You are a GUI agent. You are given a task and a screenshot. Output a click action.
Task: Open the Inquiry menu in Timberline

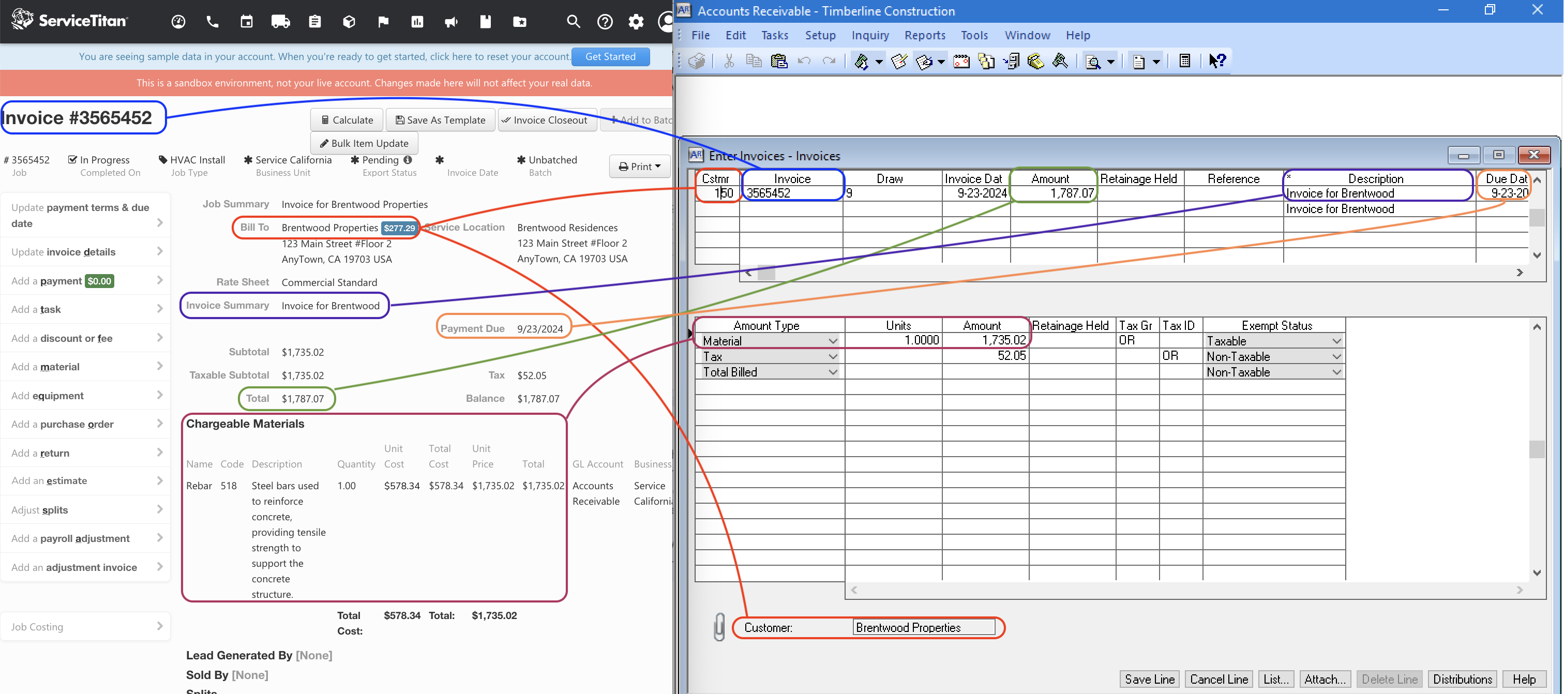[869, 35]
